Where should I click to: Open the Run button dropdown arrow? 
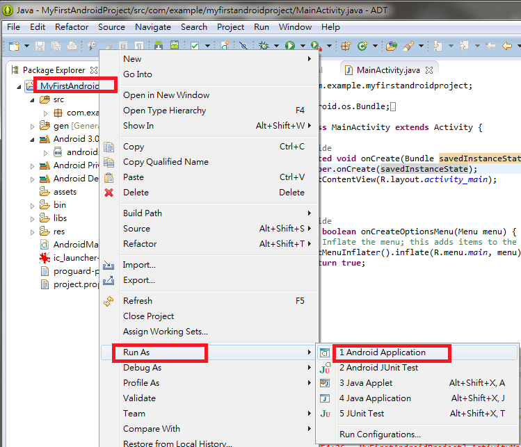[303, 46]
